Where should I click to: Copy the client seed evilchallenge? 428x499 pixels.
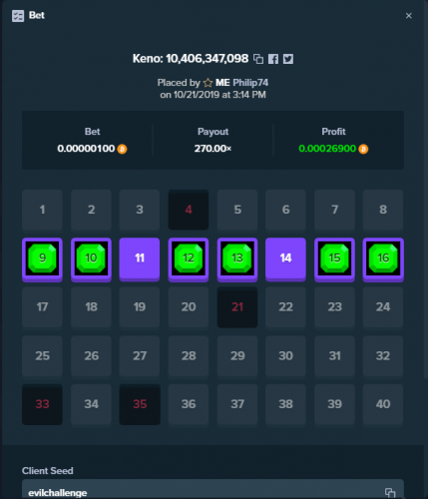(390, 493)
